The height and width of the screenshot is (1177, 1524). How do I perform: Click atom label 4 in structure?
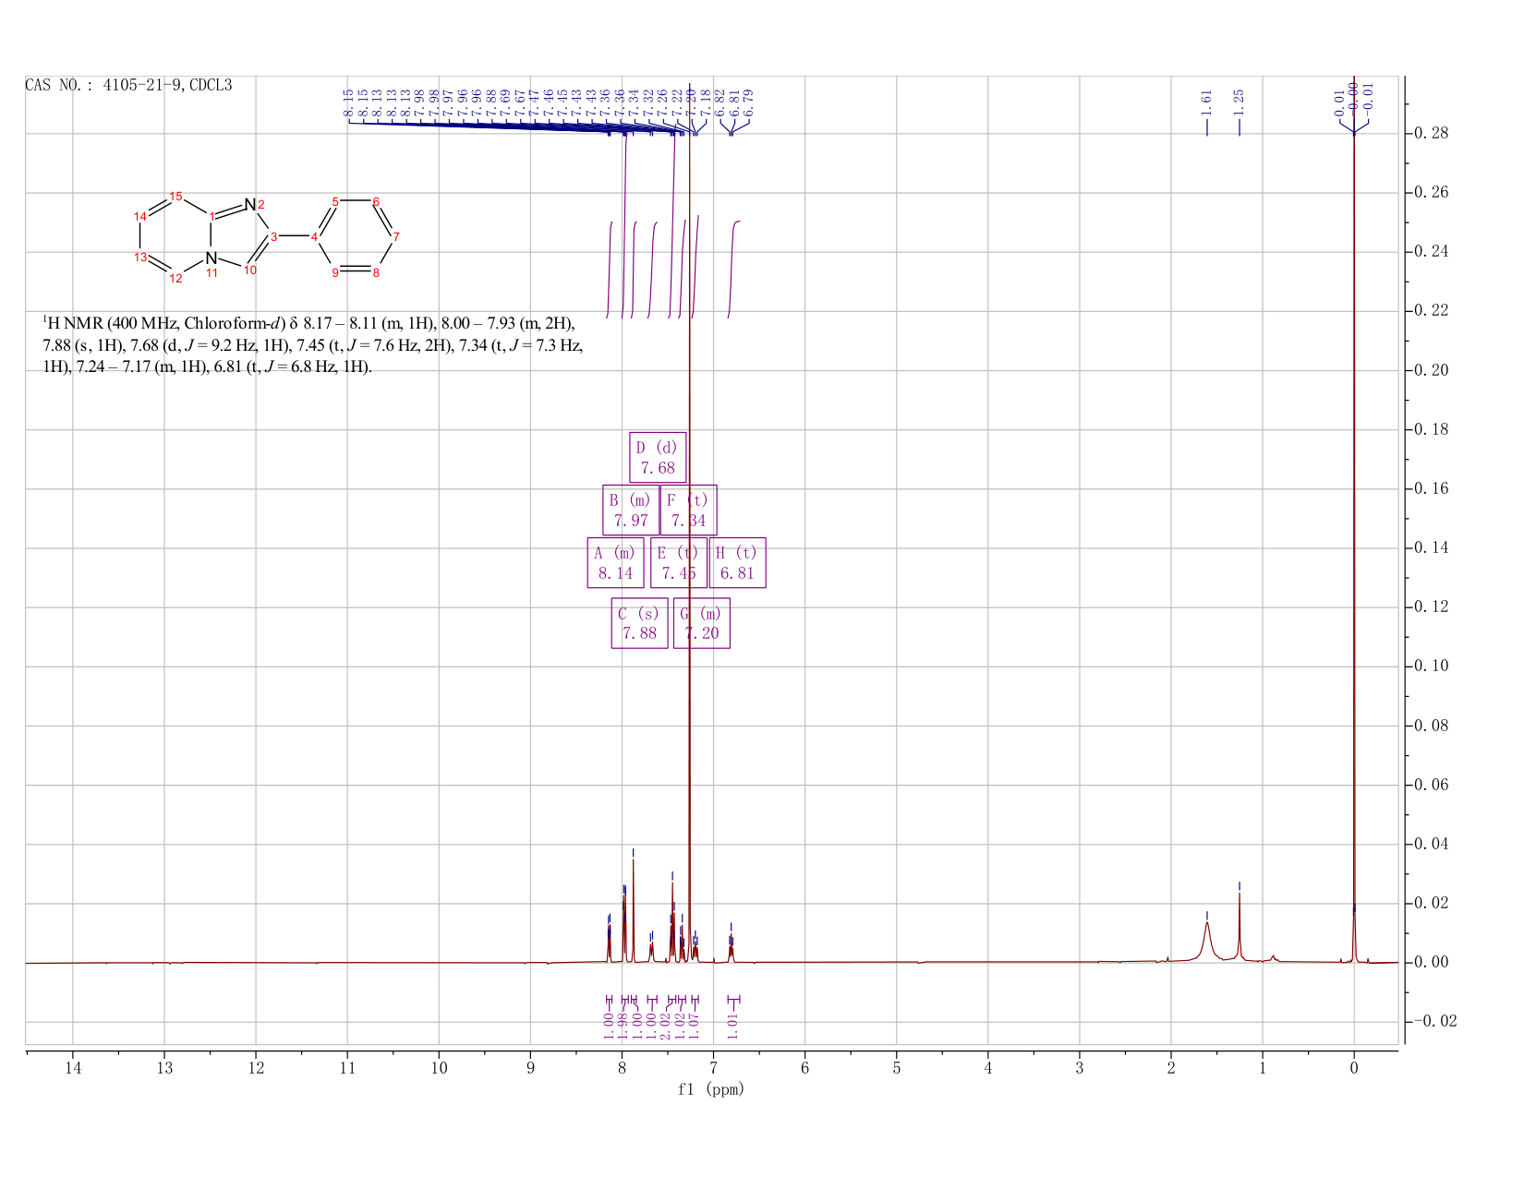(315, 237)
